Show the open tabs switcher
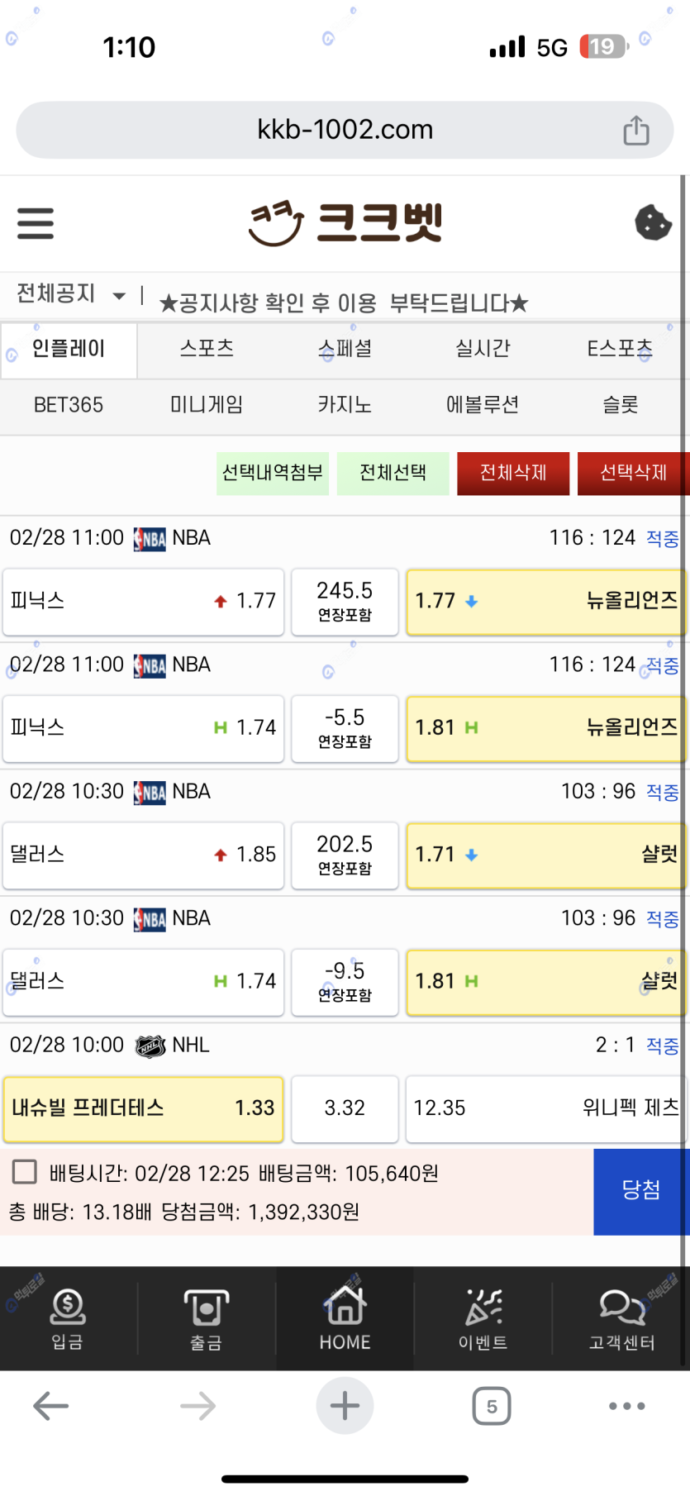This screenshot has width=690, height=1496. click(492, 1406)
